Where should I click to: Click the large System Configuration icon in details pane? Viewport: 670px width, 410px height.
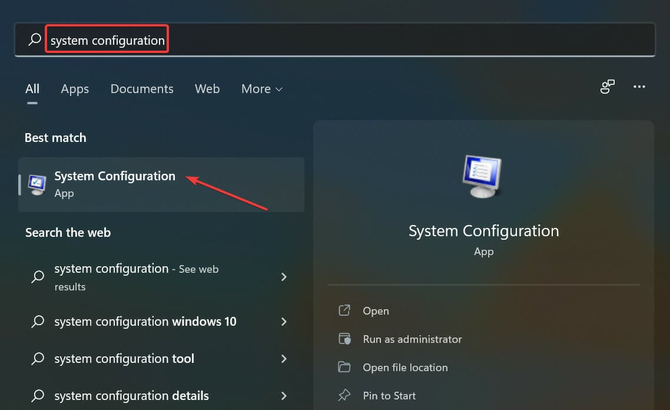pyautogui.click(x=483, y=176)
